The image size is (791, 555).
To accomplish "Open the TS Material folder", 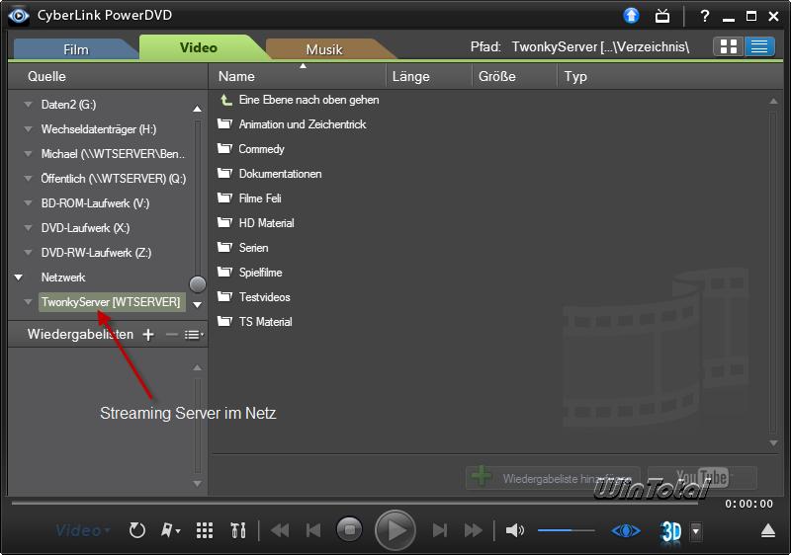I will (x=255, y=321).
